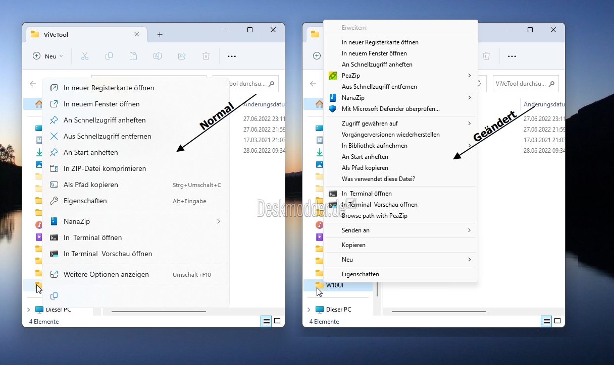Switch to details view in right Explorer status bar
Viewport: 614px width, 365px height.
coord(546,321)
